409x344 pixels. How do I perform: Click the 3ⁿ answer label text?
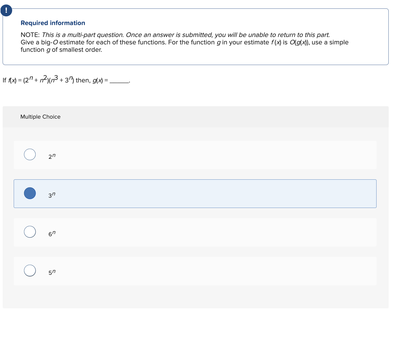point(52,195)
